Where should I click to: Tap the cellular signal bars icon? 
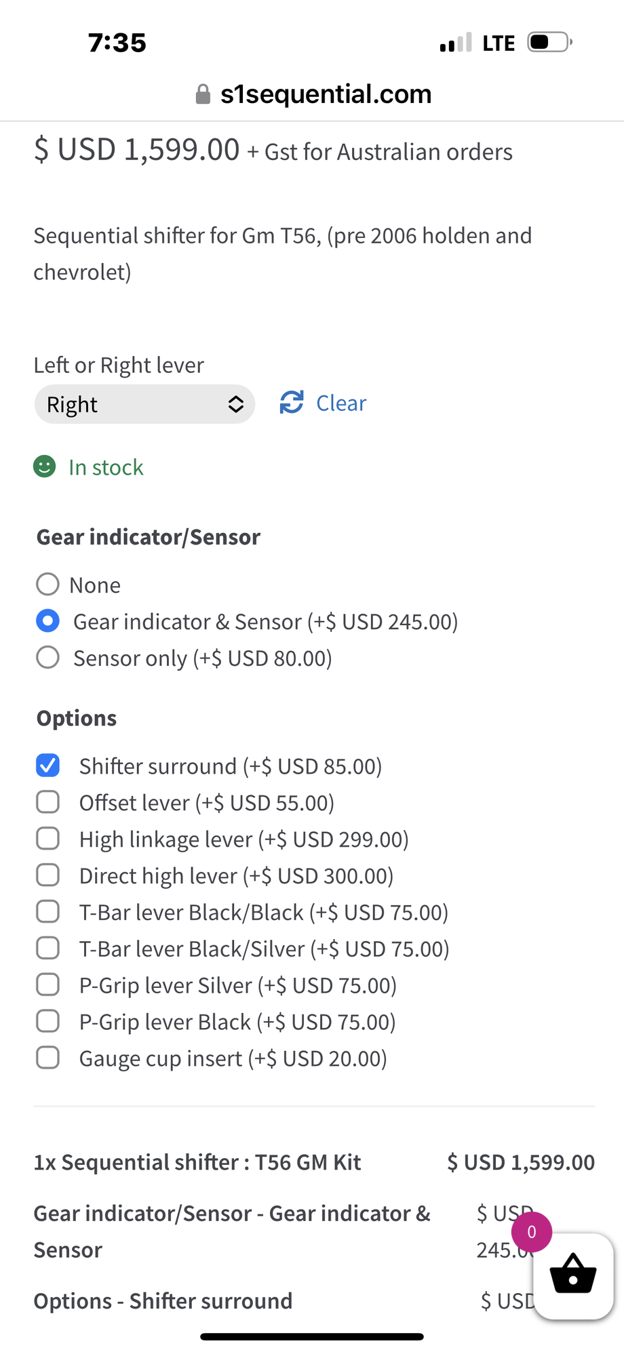click(x=455, y=43)
